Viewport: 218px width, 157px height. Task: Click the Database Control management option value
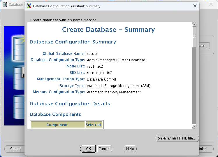101,79
